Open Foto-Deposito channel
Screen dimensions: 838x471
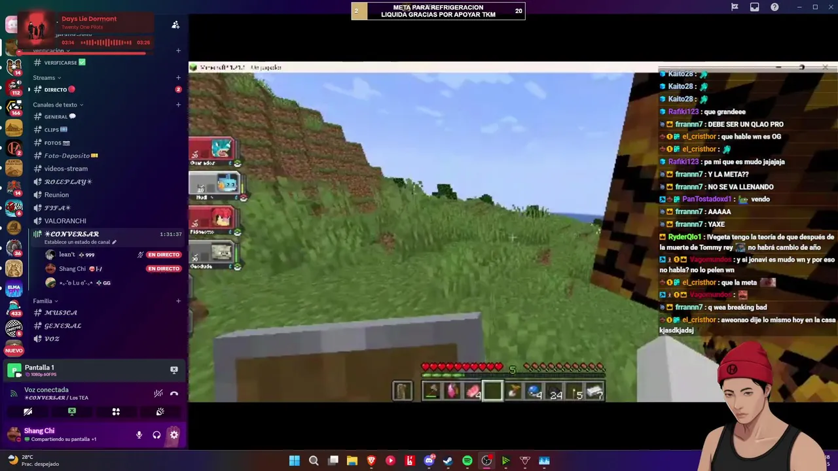[x=107, y=156]
